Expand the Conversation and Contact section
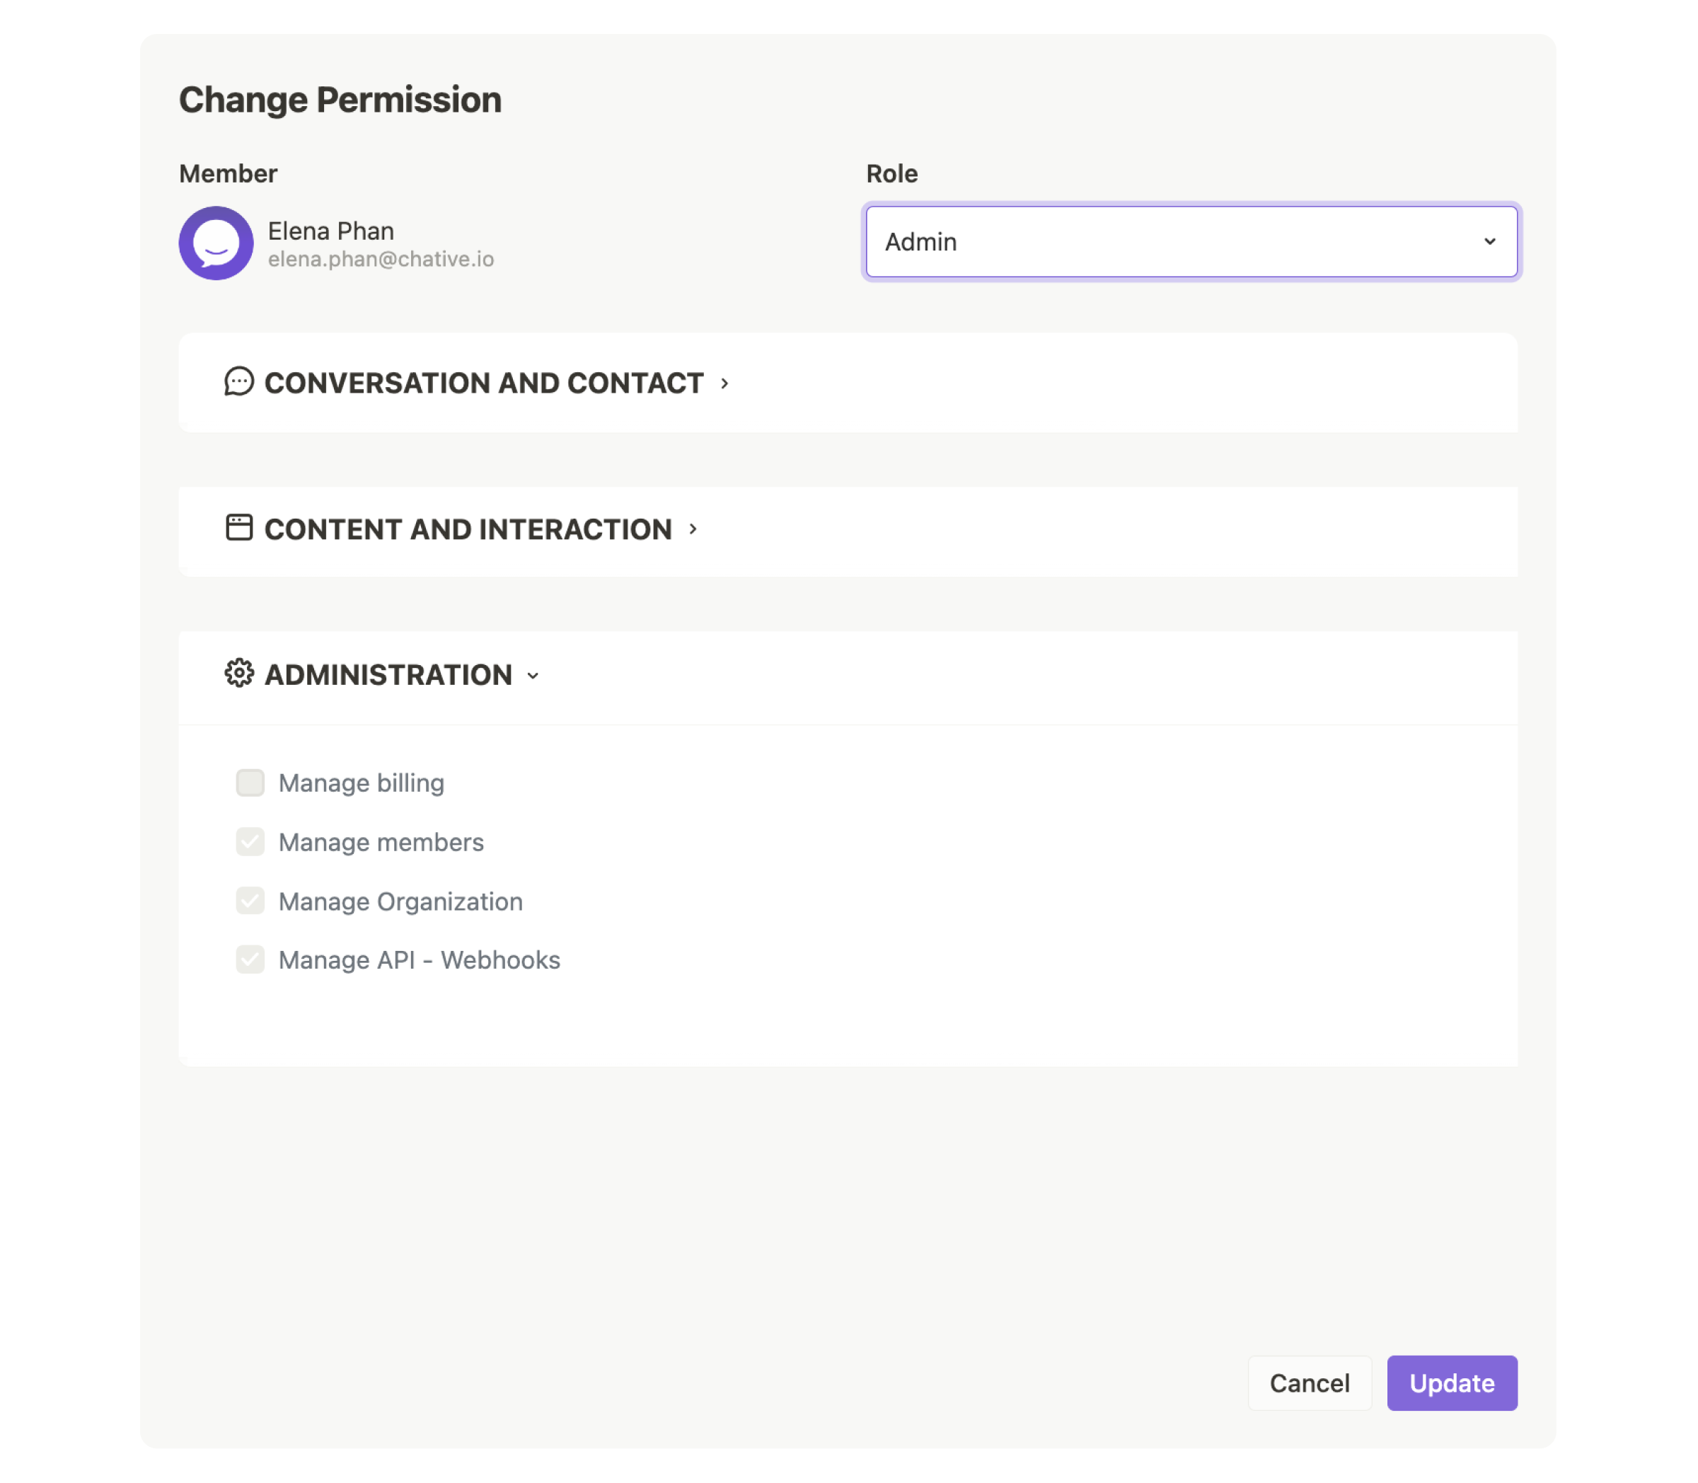1698x1483 pixels. pos(484,381)
